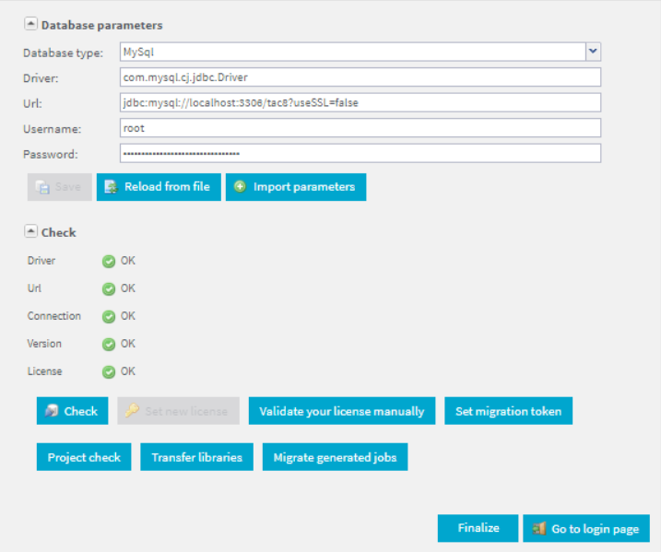Run the Project check button
Screen dimensions: 661x552
click(84, 457)
